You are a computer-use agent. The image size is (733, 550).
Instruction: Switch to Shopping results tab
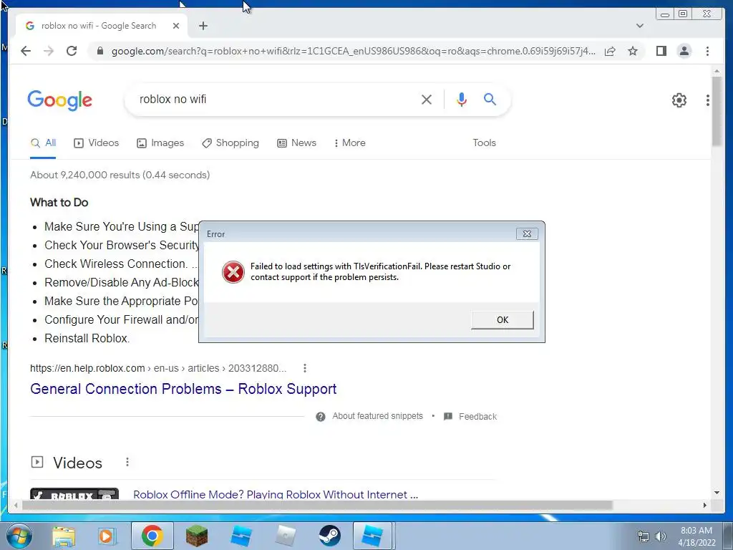pos(230,143)
